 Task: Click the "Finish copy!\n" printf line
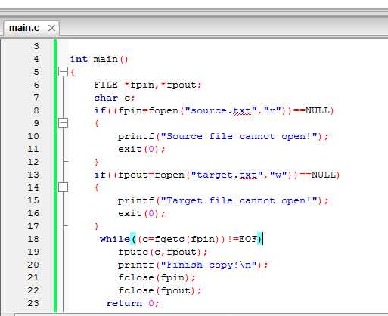click(193, 265)
